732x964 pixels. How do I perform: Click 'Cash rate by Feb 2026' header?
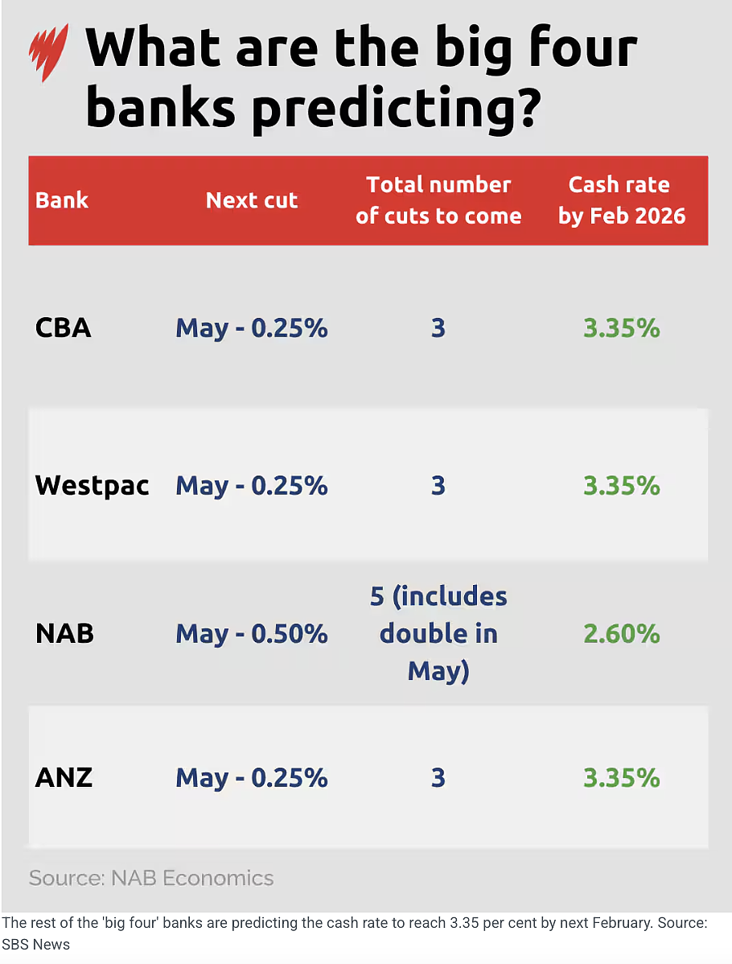pos(621,200)
